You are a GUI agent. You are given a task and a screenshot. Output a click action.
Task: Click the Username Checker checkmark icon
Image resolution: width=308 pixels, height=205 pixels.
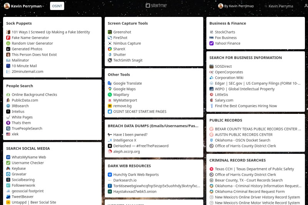click(x=8, y=163)
